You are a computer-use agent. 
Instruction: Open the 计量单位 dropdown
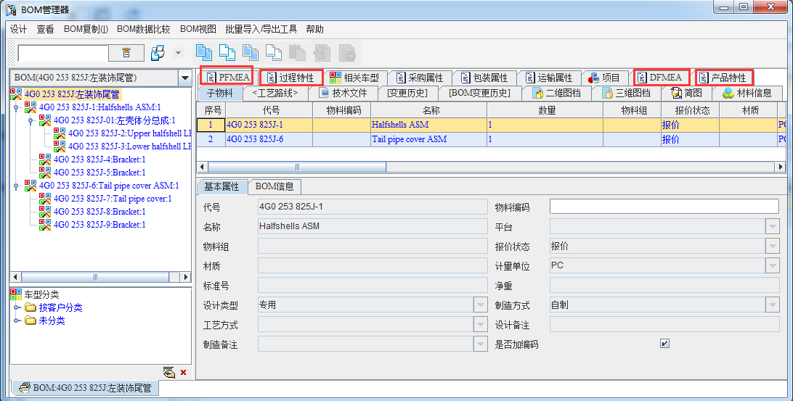(x=772, y=265)
